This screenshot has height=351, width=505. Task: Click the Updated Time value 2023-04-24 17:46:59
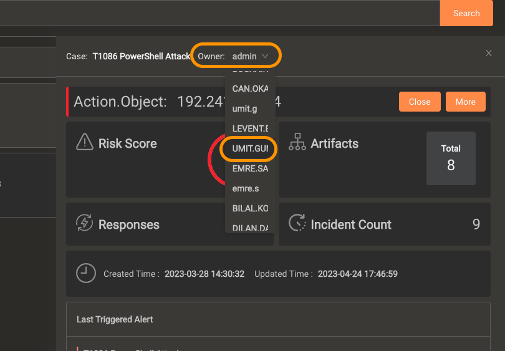[357, 274]
